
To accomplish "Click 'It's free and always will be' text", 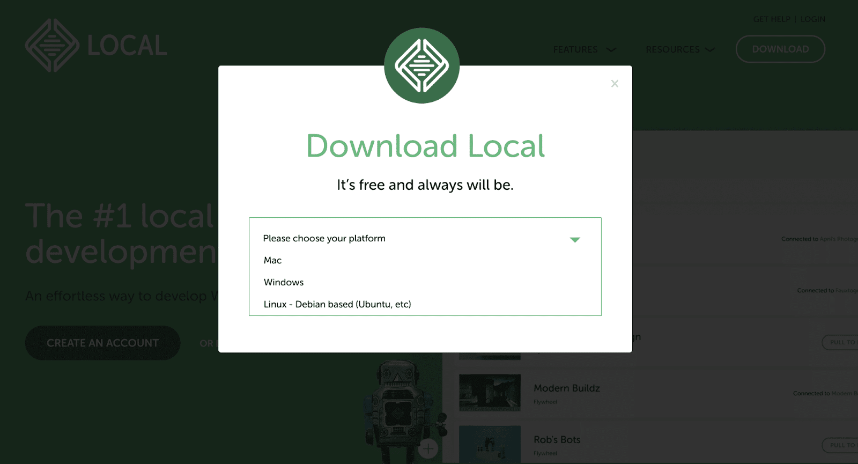I will pyautogui.click(x=425, y=185).
